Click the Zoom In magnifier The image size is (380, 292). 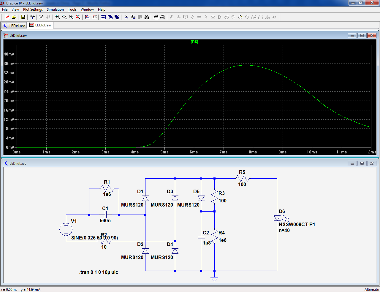[x=58, y=17]
